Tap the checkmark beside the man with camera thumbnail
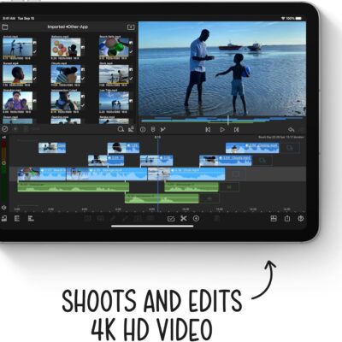 pos(83,105)
